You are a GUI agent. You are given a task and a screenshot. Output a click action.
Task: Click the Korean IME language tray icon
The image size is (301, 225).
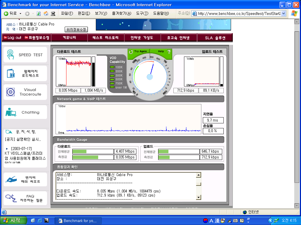205,221
